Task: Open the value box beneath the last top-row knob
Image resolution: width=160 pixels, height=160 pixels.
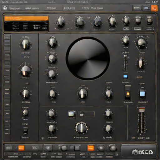Action: (150, 28)
